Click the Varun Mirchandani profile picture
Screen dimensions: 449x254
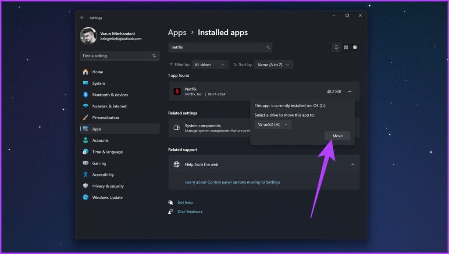point(89,36)
